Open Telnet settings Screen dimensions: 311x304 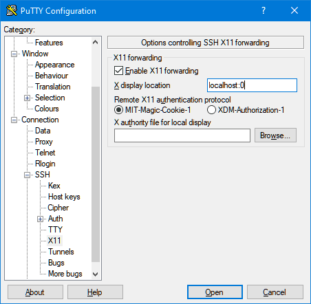[45, 153]
